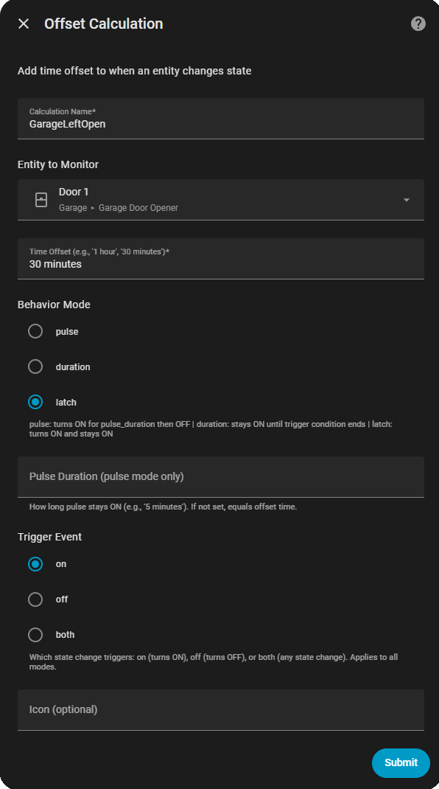439x789 pixels.
Task: Click the Time Offset input field
Action: tap(221, 259)
